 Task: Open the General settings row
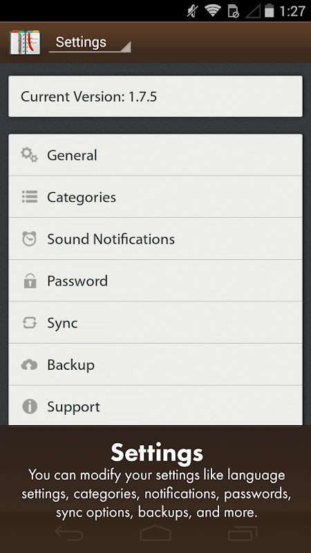(x=155, y=155)
